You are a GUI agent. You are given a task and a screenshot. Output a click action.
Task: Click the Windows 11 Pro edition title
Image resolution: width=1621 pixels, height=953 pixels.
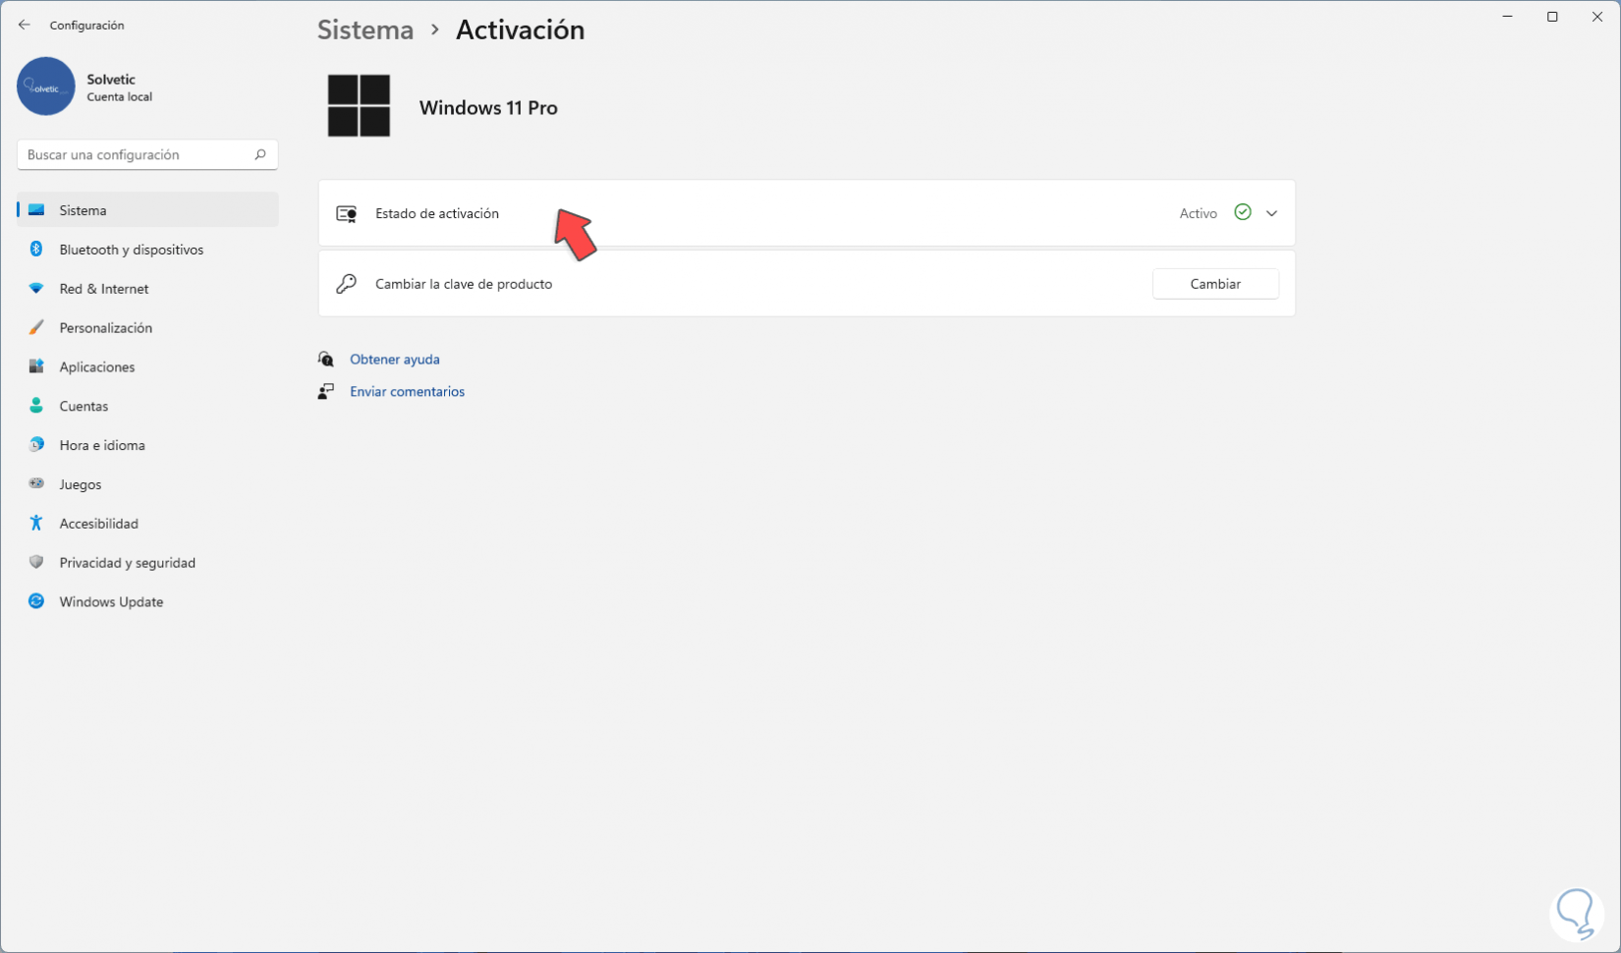point(488,108)
